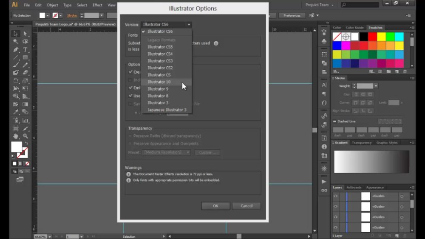The image size is (425, 239).
Task: Open the Change Screen Mode icon
Action: click(20, 179)
